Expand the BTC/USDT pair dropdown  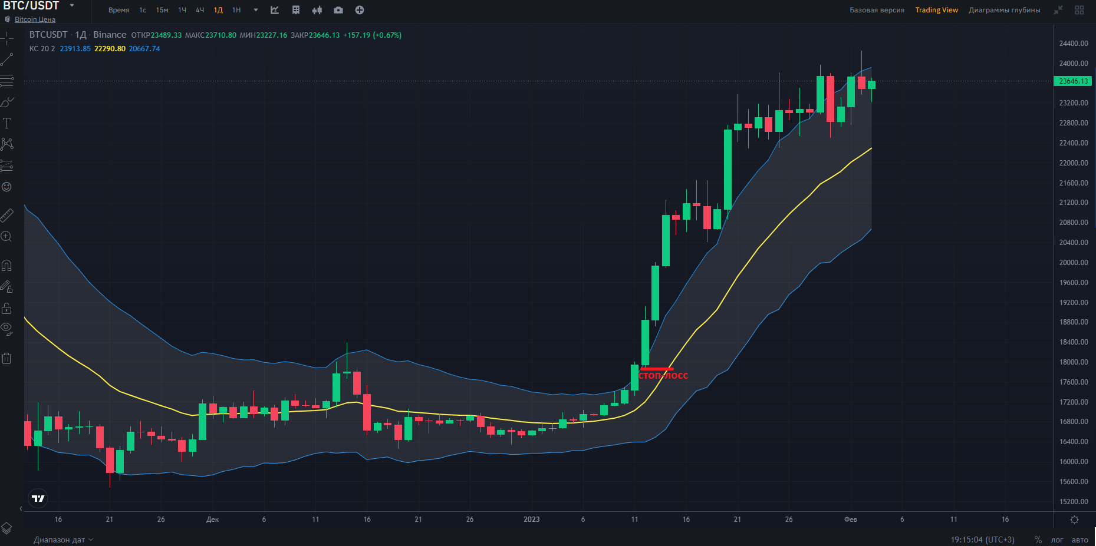coord(72,5)
